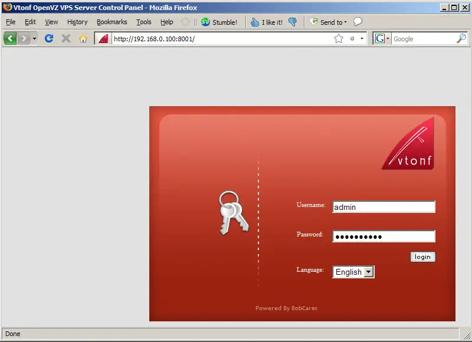472x342 pixels.
Task: Open the back/forward history dropdown arrow
Action: pyautogui.click(x=34, y=38)
